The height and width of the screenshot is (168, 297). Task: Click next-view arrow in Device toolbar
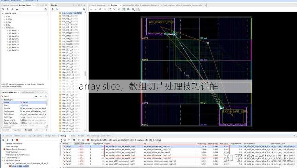point(95,9)
